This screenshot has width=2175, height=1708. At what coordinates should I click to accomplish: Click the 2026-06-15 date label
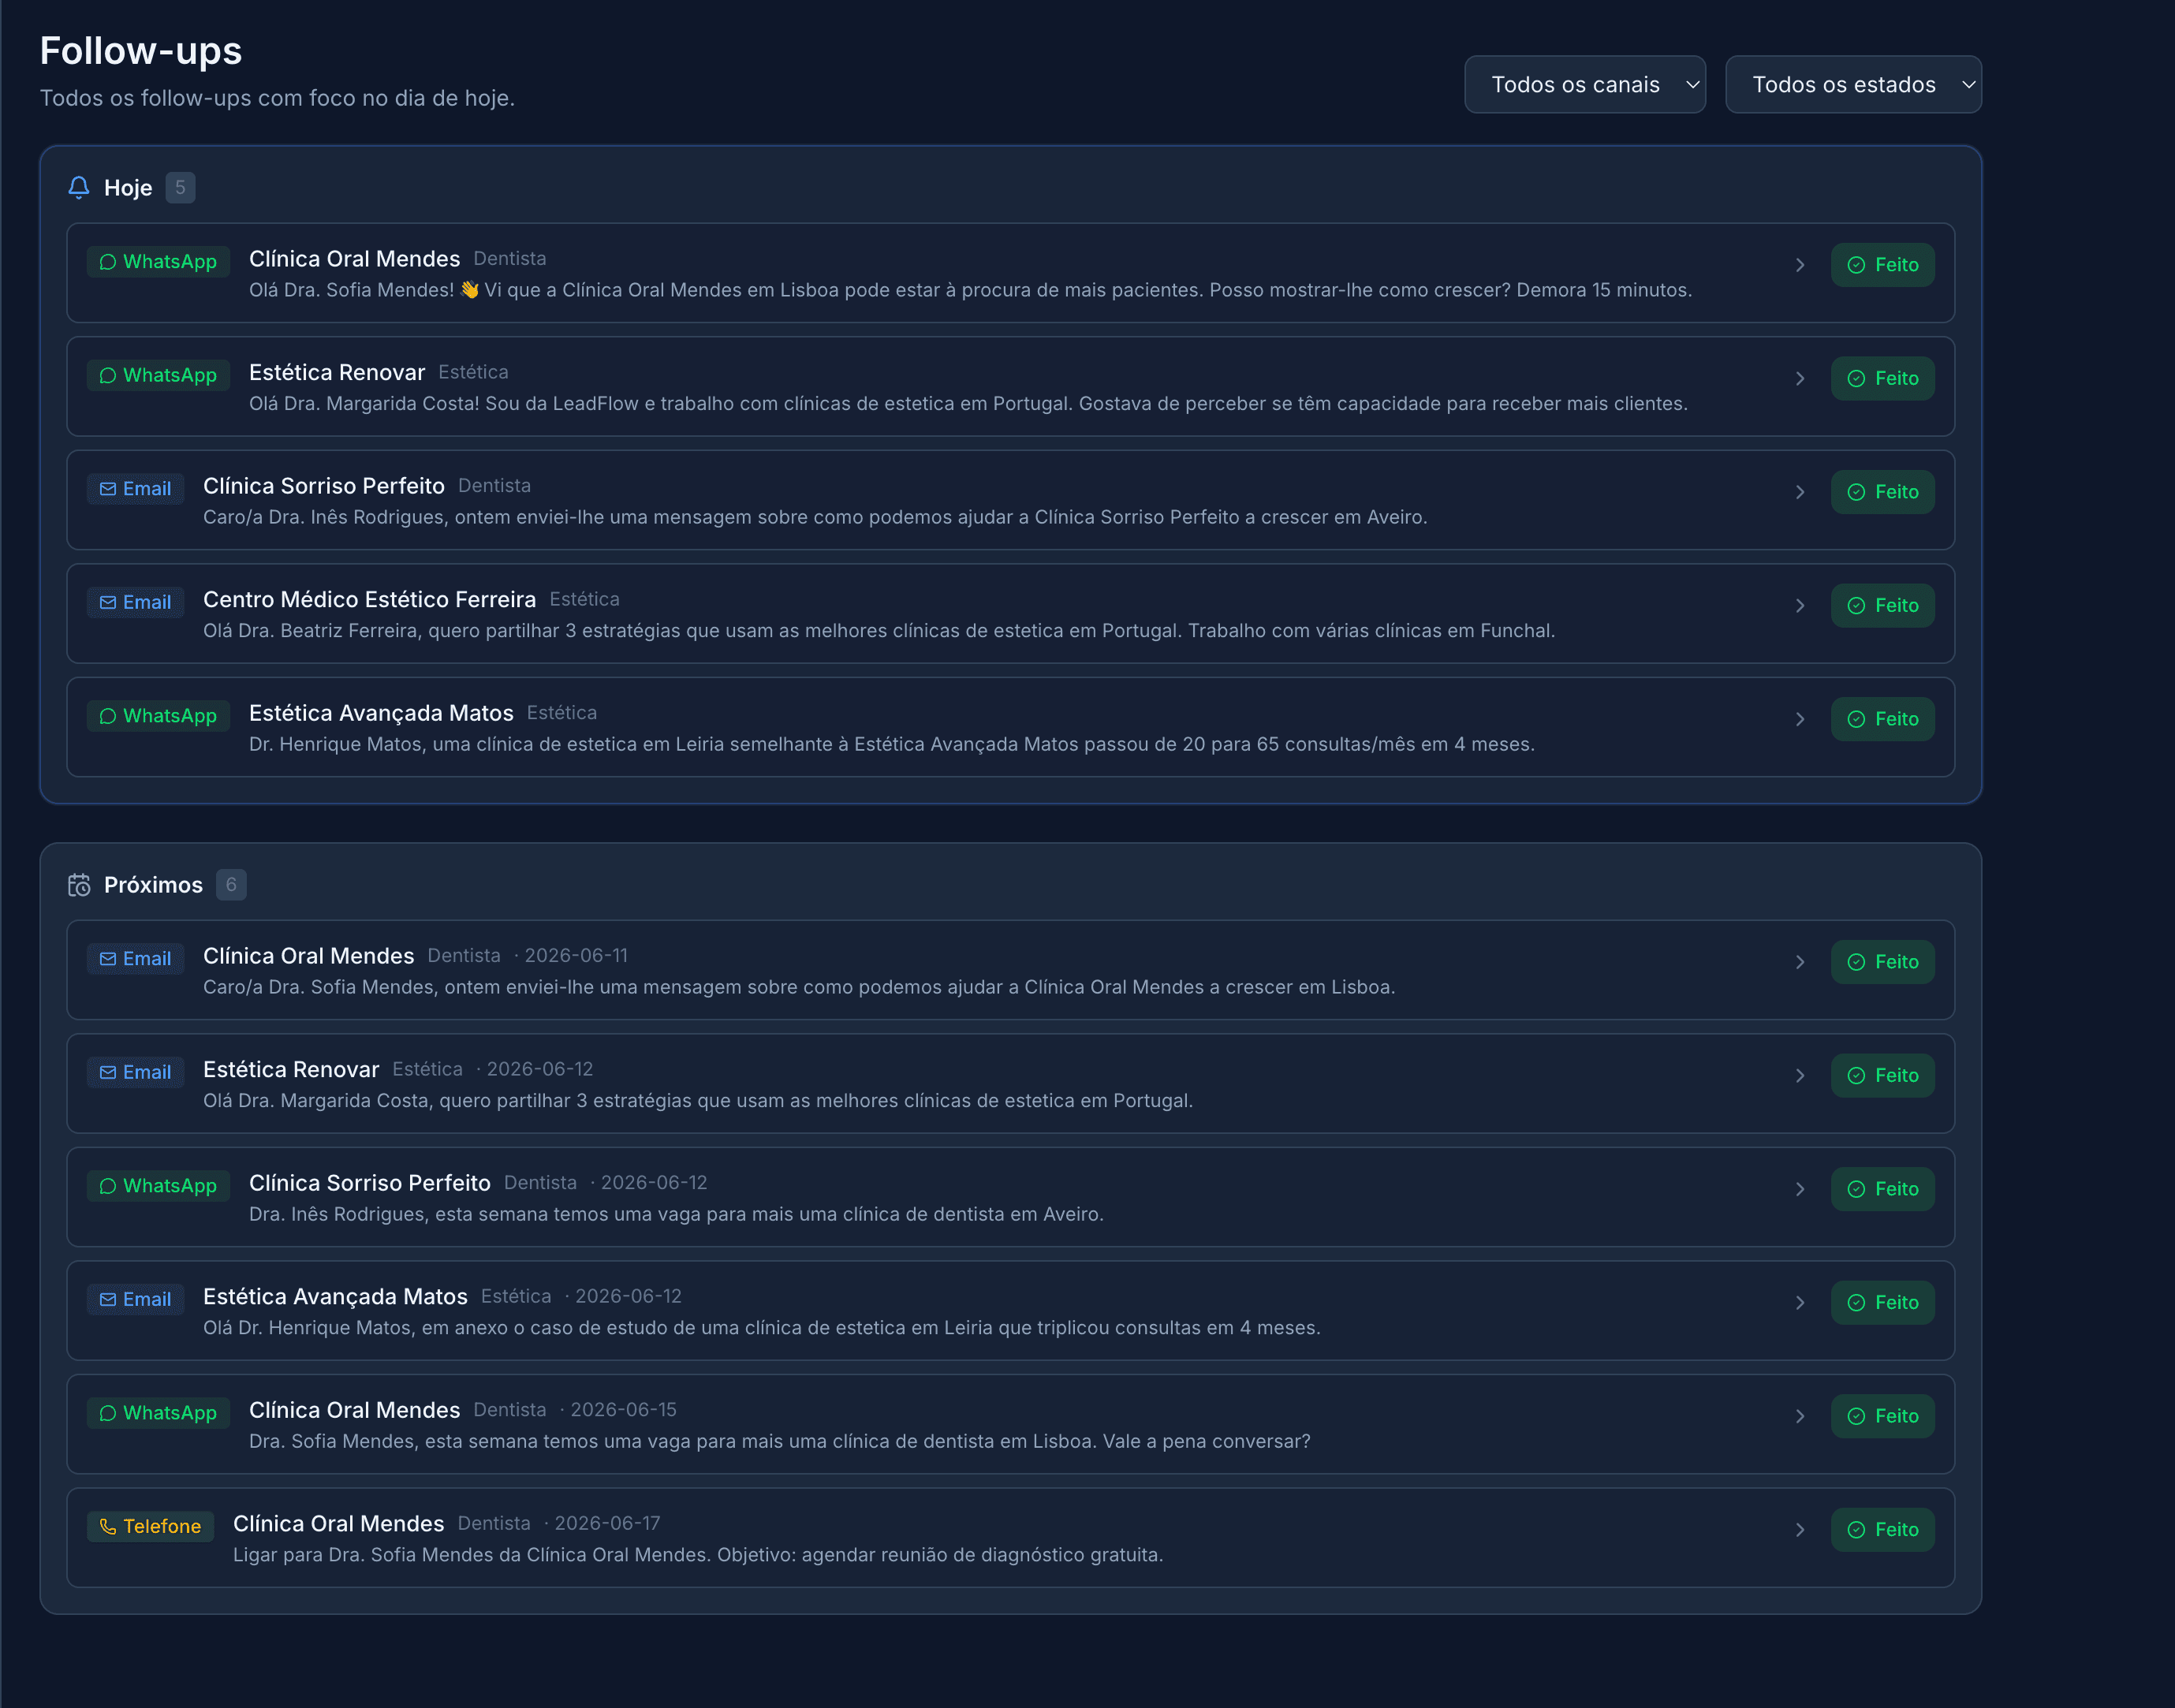tap(623, 1410)
